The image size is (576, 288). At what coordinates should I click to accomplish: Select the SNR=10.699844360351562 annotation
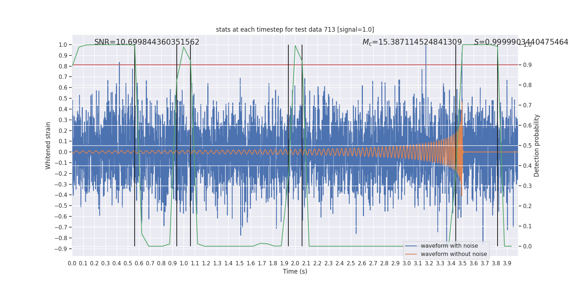pyautogui.click(x=147, y=42)
